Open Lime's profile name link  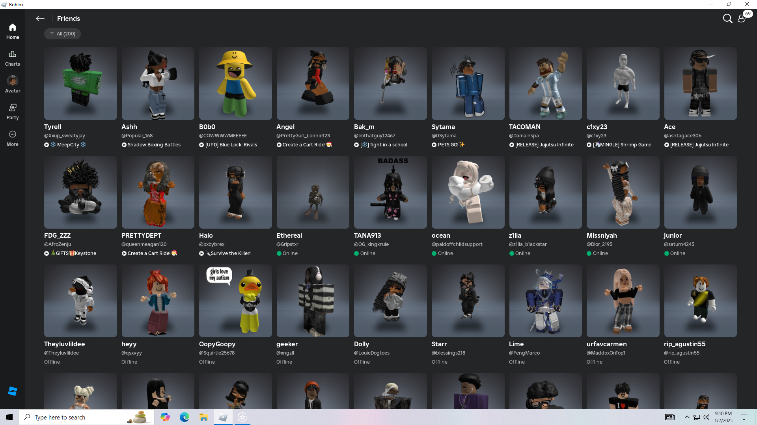(516, 344)
